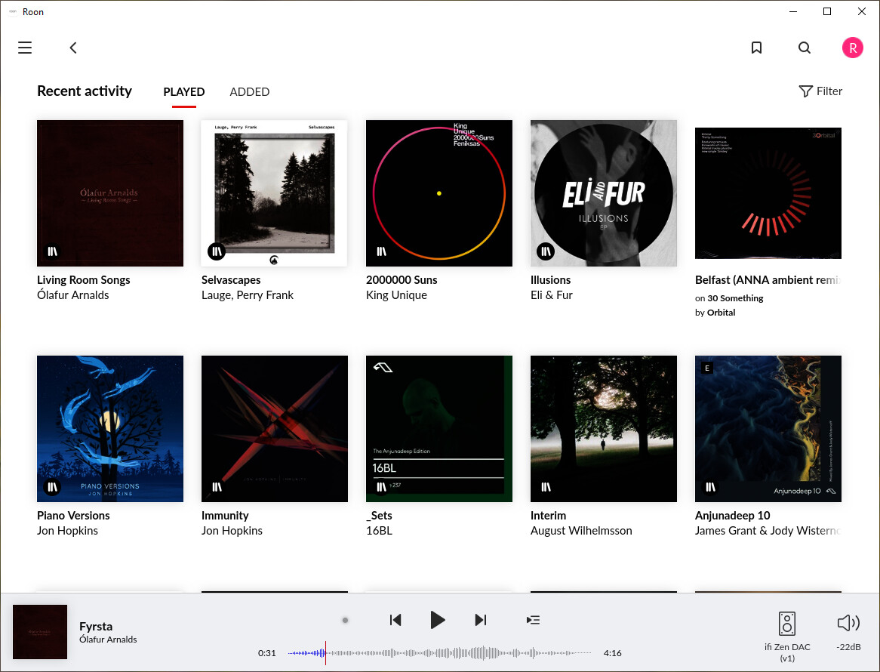Click library badge on Living Room Songs cover
Viewport: 880px width, 672px height.
pyautogui.click(x=52, y=251)
